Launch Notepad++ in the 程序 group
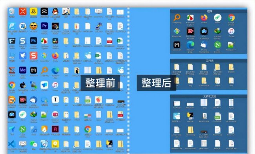The image size is (255, 154). pos(231,45)
